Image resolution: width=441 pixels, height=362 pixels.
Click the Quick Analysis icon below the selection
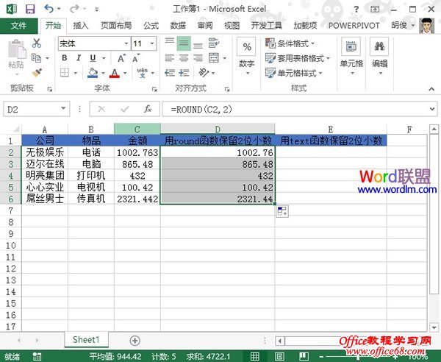(x=282, y=211)
